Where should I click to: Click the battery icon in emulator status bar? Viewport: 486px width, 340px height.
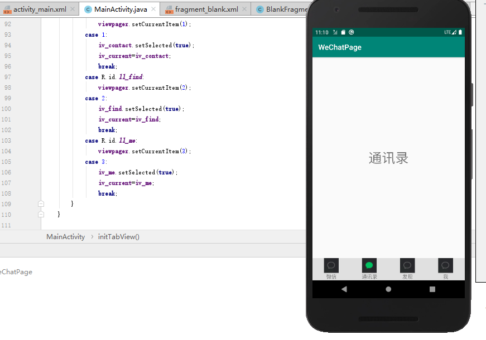460,32
